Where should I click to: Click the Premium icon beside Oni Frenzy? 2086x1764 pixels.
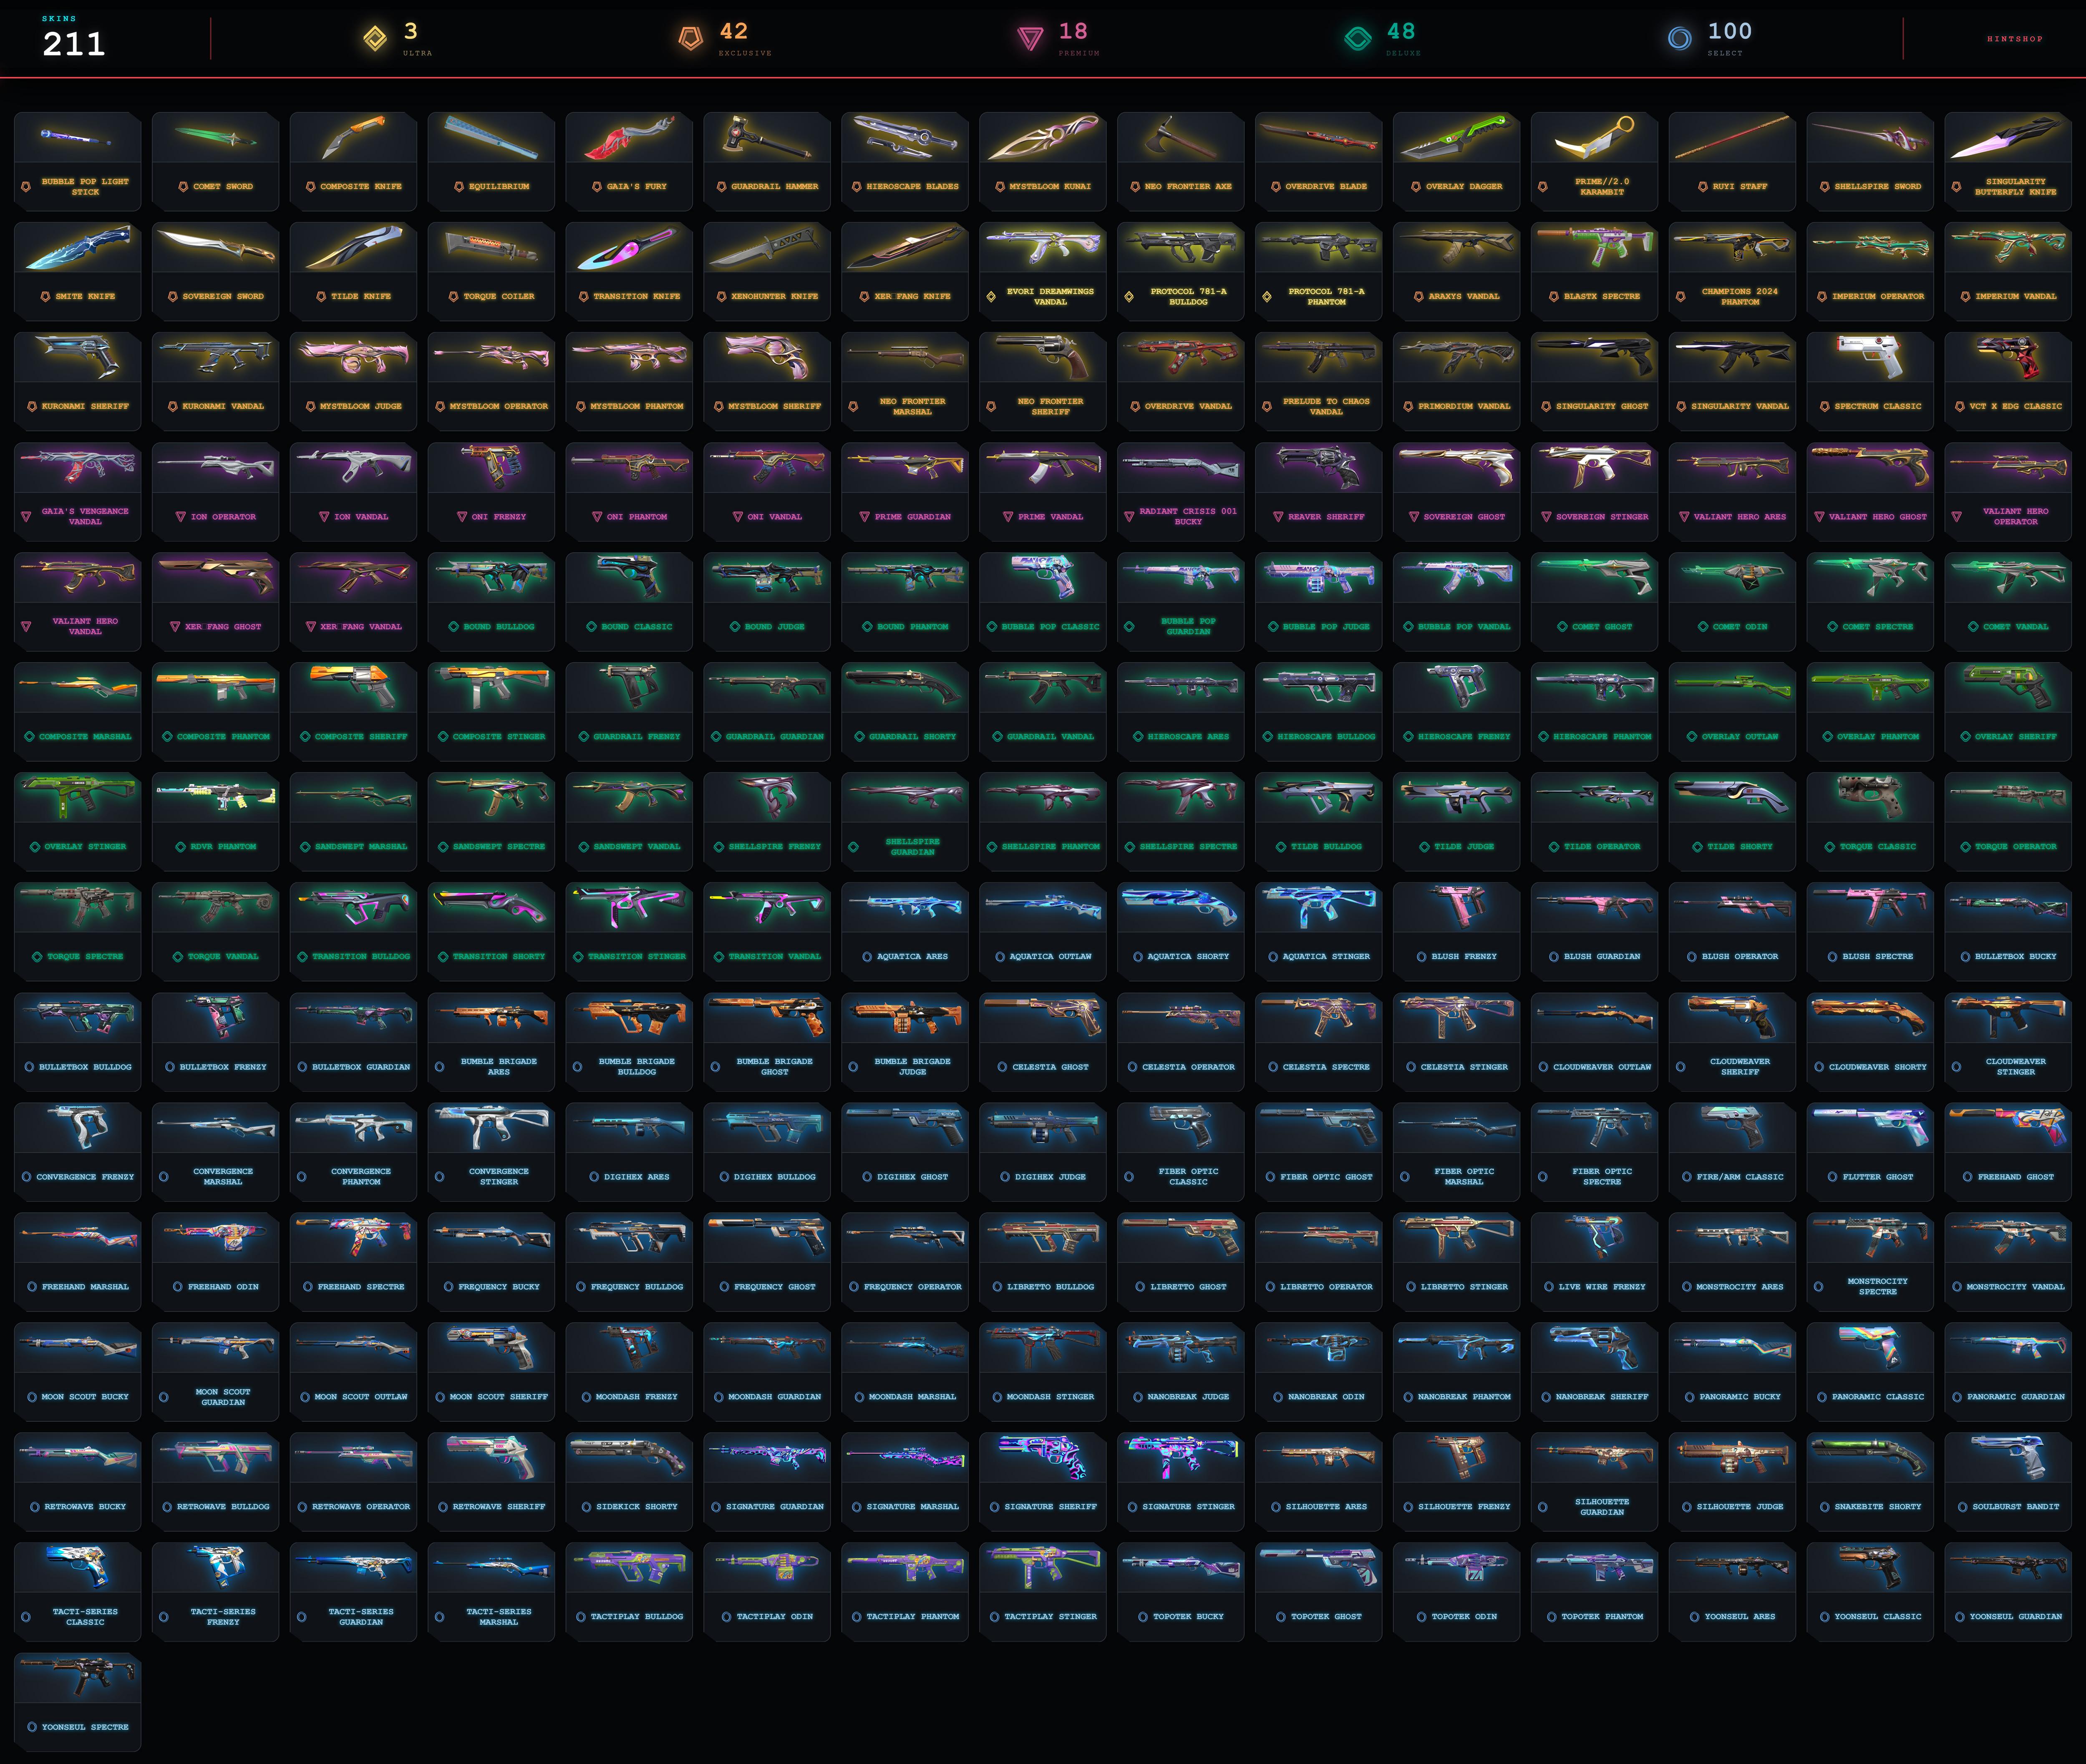[462, 517]
